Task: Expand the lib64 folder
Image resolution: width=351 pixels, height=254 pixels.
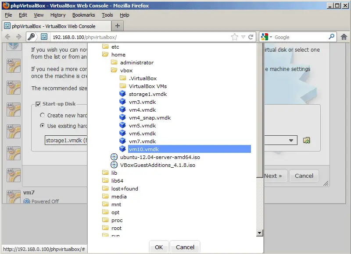Action: click(x=105, y=180)
